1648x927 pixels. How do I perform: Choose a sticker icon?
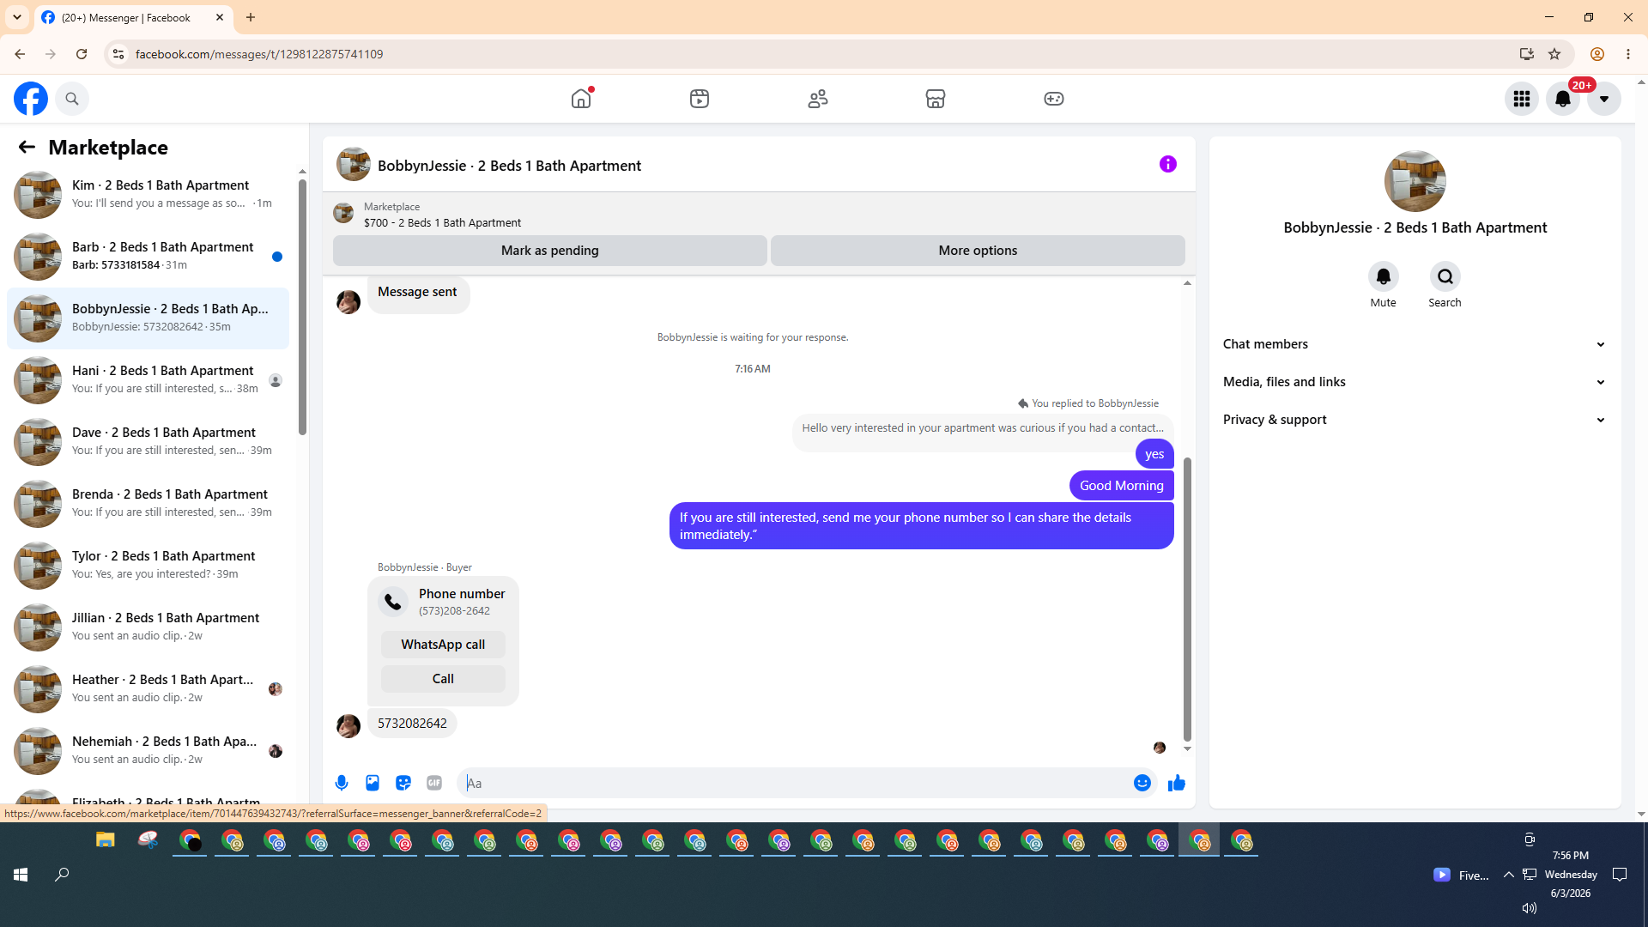point(403,783)
